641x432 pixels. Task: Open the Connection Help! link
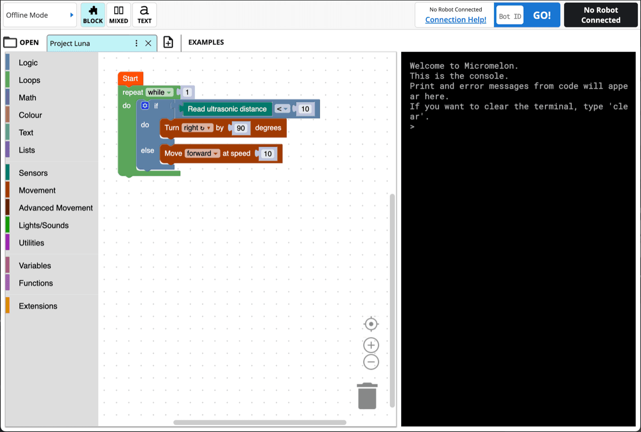coord(454,20)
